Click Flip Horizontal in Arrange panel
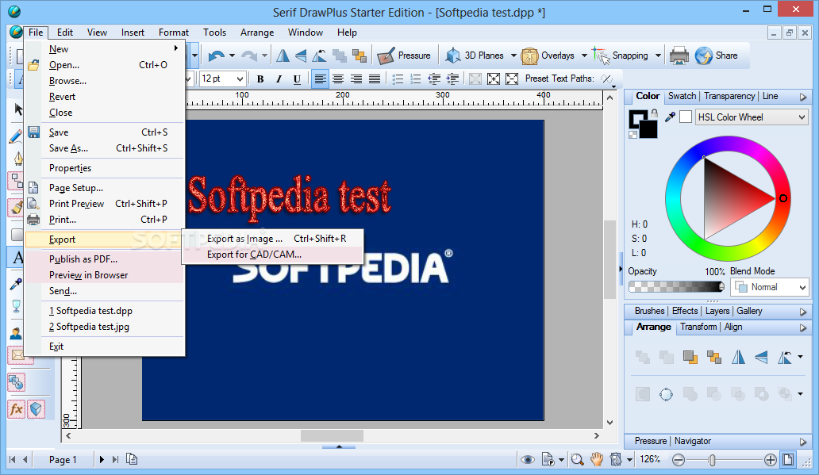The image size is (819, 475). click(x=738, y=357)
